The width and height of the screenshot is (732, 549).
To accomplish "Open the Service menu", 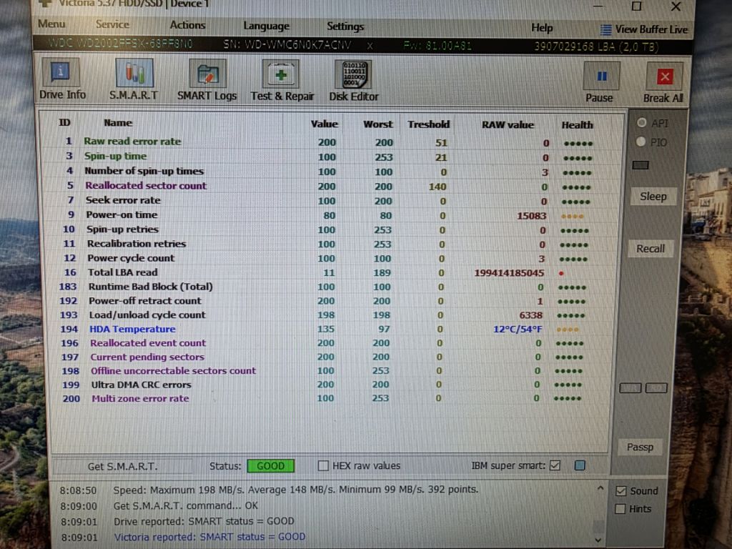I will (112, 24).
